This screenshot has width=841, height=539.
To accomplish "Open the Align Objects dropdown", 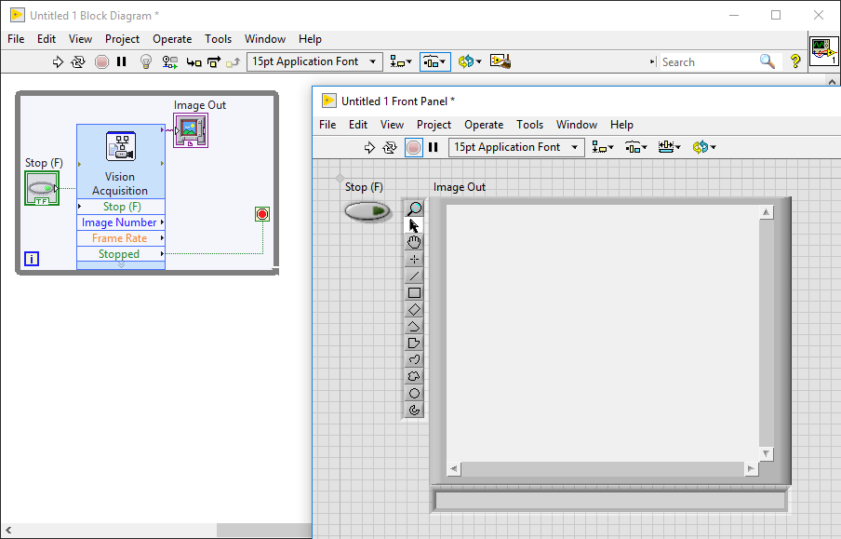I will coord(401,61).
